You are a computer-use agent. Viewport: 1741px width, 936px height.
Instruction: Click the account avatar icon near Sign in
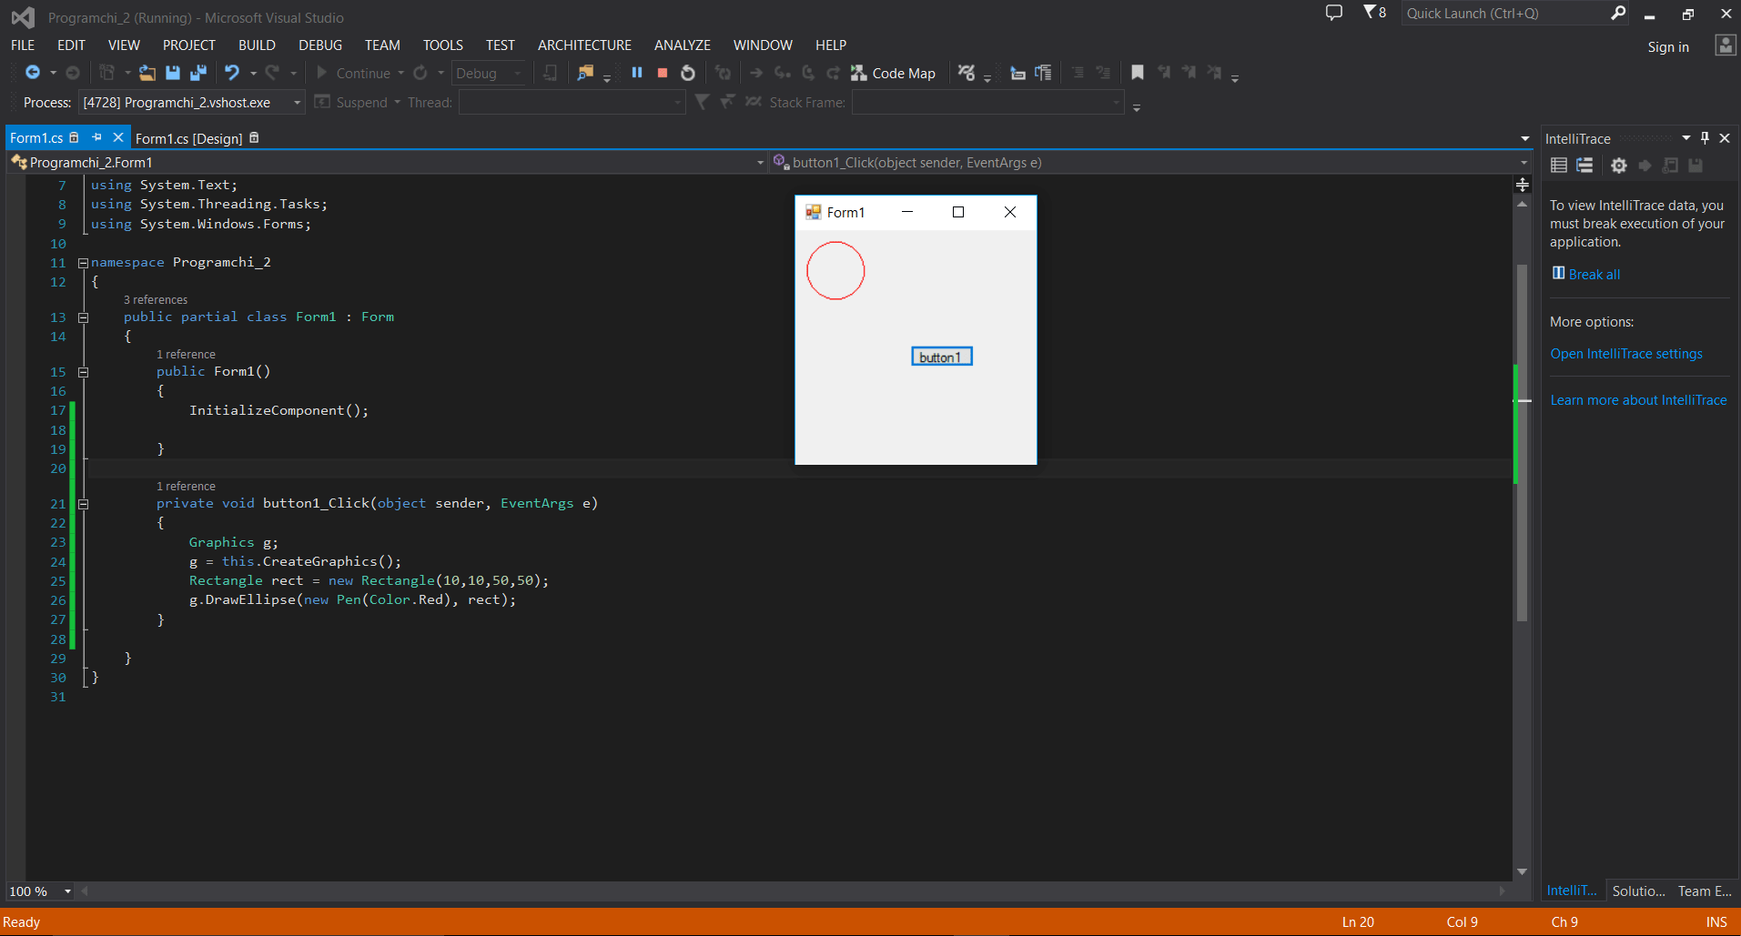pos(1725,45)
